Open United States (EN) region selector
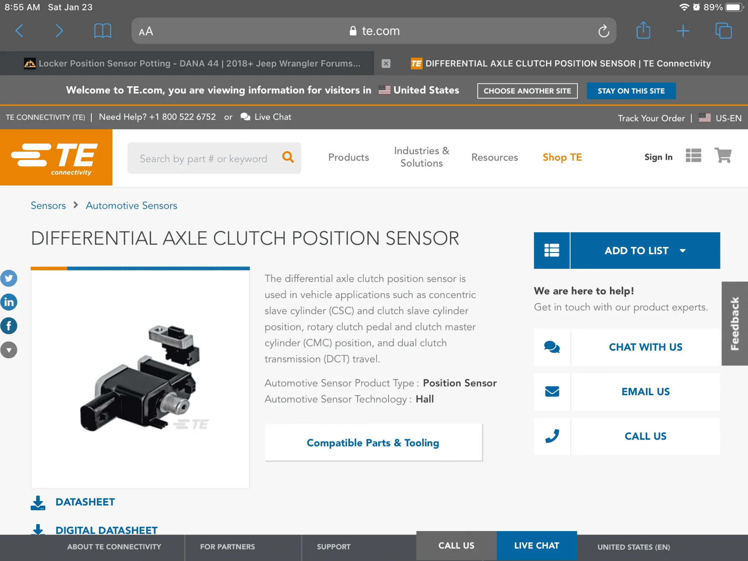Viewport: 748px width, 561px height. click(x=633, y=547)
